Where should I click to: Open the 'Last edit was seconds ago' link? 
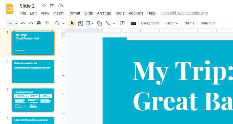tap(184, 13)
